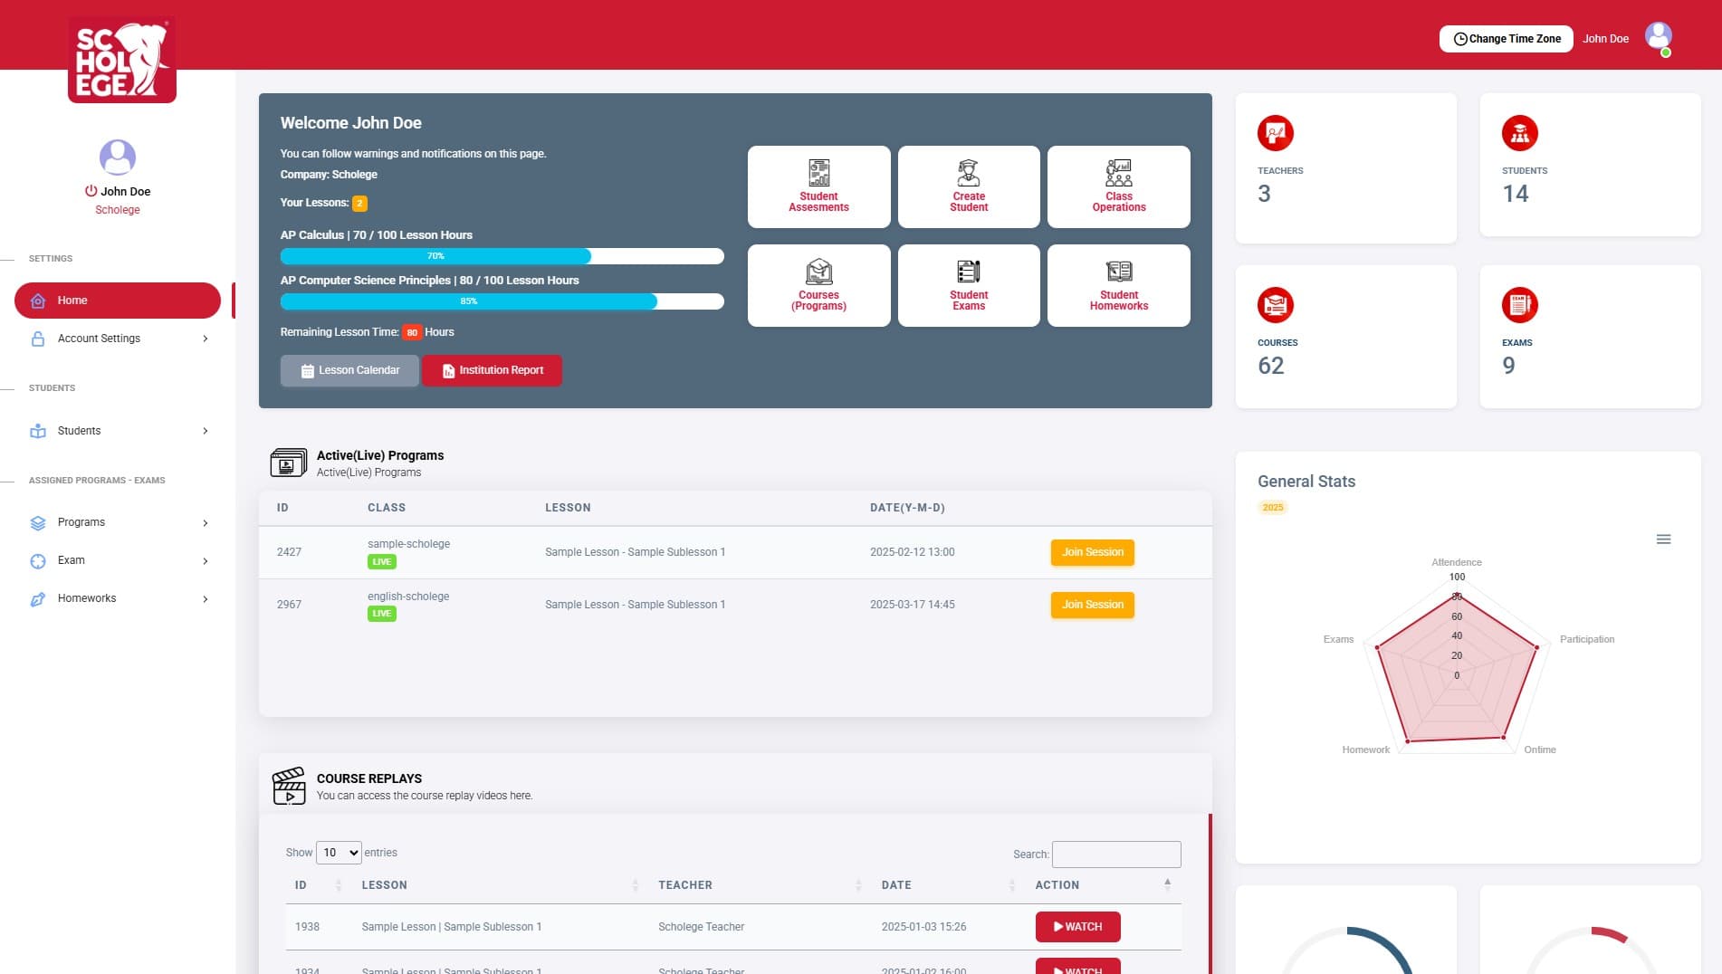The height and width of the screenshot is (974, 1722).
Task: Click the LIVE badge under english-scholege
Action: click(382, 614)
